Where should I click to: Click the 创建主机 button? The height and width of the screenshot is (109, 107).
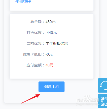tap(52, 87)
